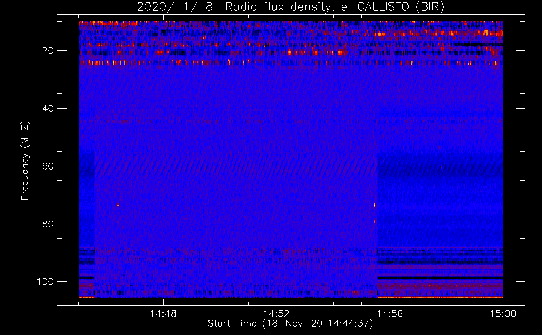Select the 15:00 time tick label

point(503,314)
